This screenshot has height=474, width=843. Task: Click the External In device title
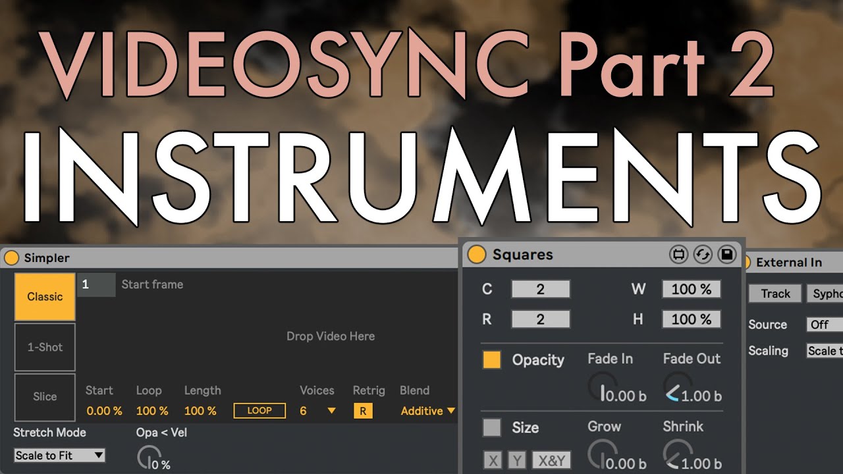(x=789, y=262)
